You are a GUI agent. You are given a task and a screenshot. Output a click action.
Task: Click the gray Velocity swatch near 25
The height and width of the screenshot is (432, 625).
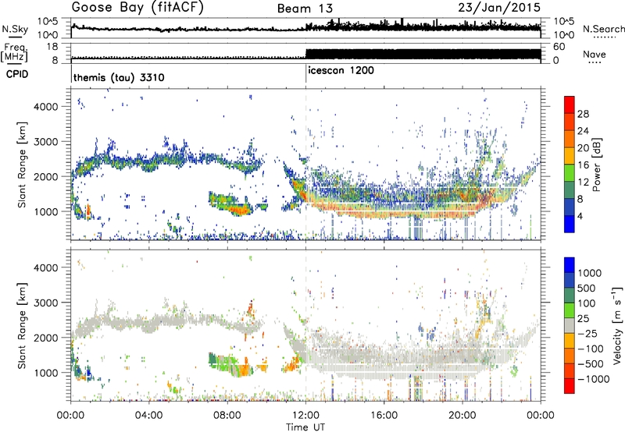(570, 325)
